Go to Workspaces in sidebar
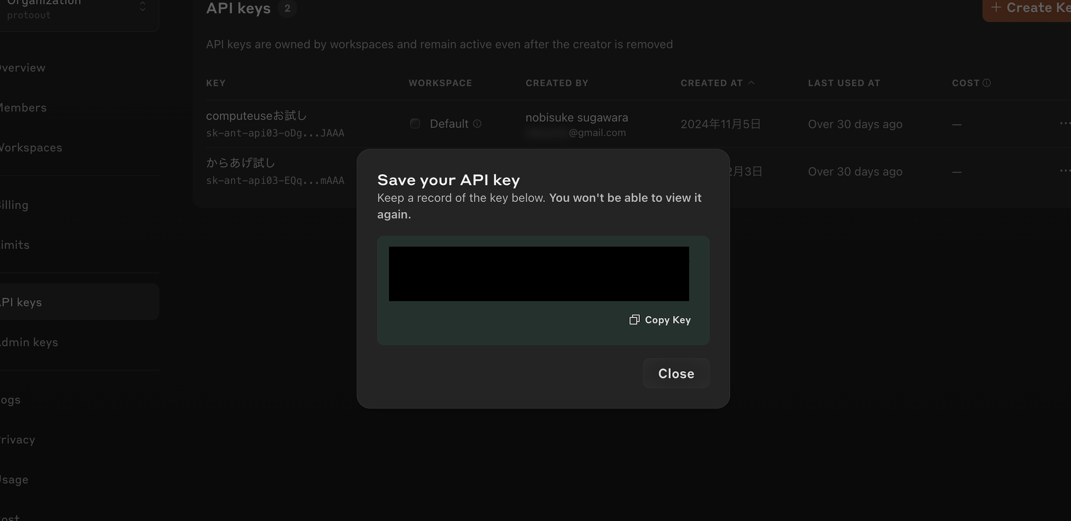Image resolution: width=1071 pixels, height=521 pixels. 30,148
